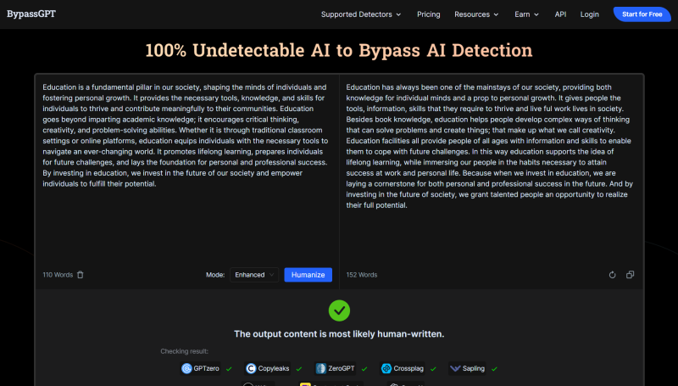Click the Humanize button

[308, 275]
